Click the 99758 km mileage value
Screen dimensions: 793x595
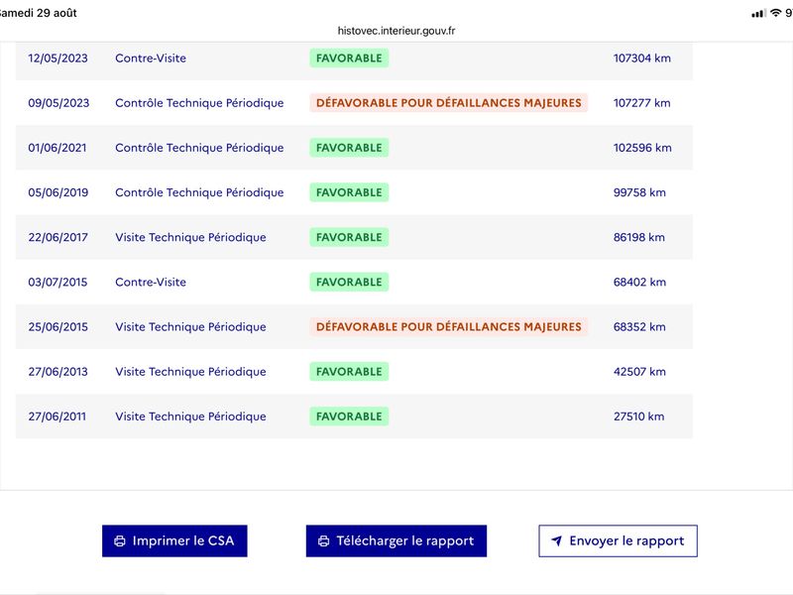pos(639,192)
